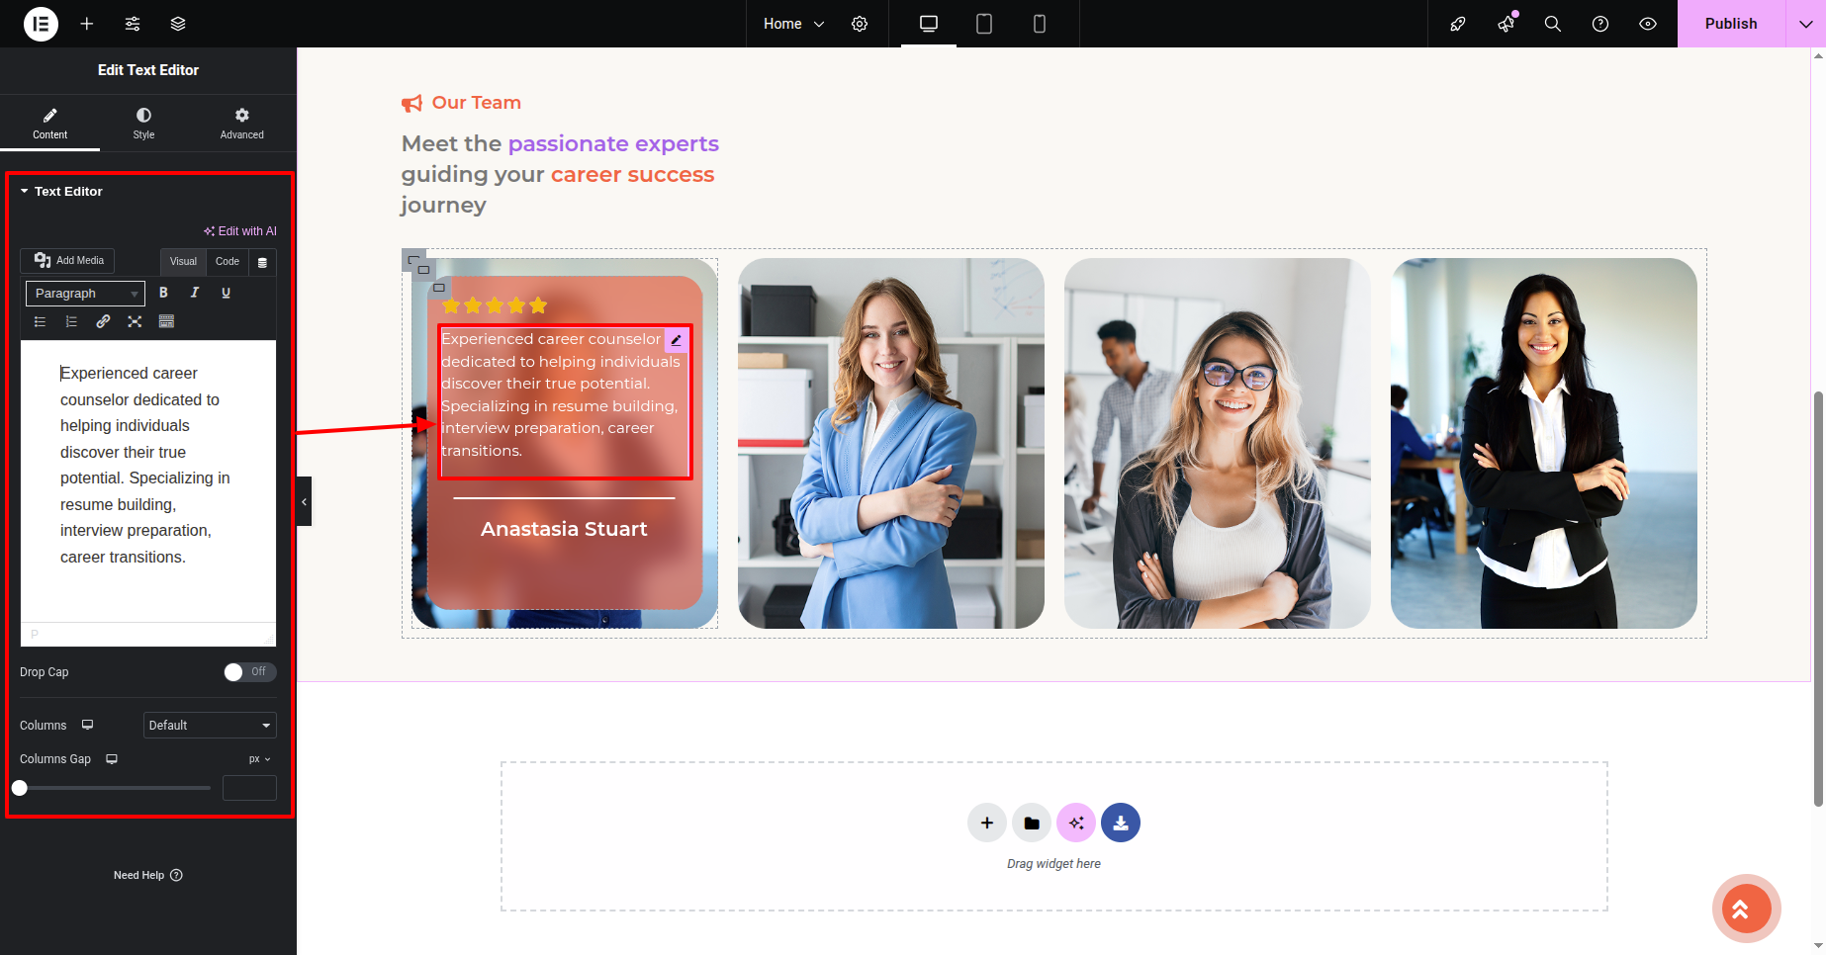
Task: Select the Visual editor tab
Action: [x=183, y=262]
